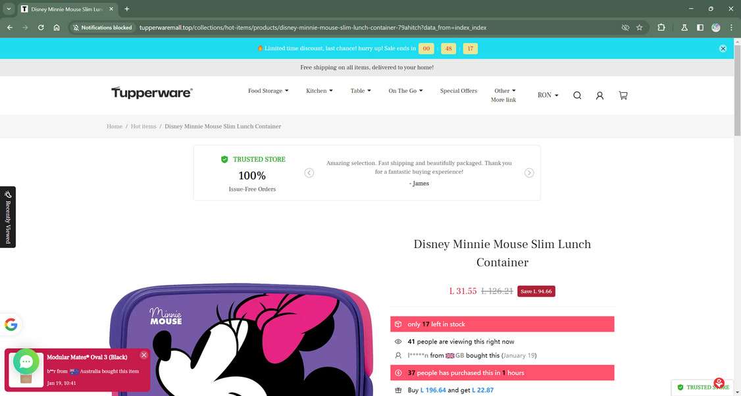Expand the Food Storage menu
The width and height of the screenshot is (741, 396).
pos(268,91)
